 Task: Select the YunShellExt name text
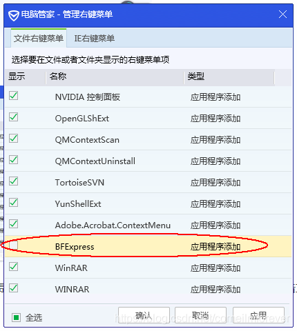(x=78, y=204)
